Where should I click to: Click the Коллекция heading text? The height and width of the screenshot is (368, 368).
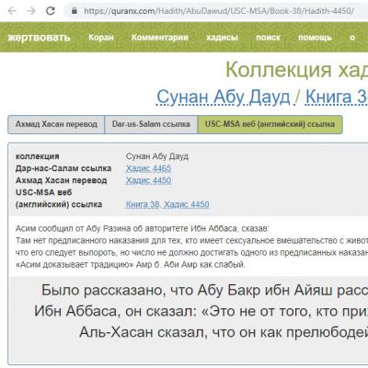pyautogui.click(x=279, y=70)
